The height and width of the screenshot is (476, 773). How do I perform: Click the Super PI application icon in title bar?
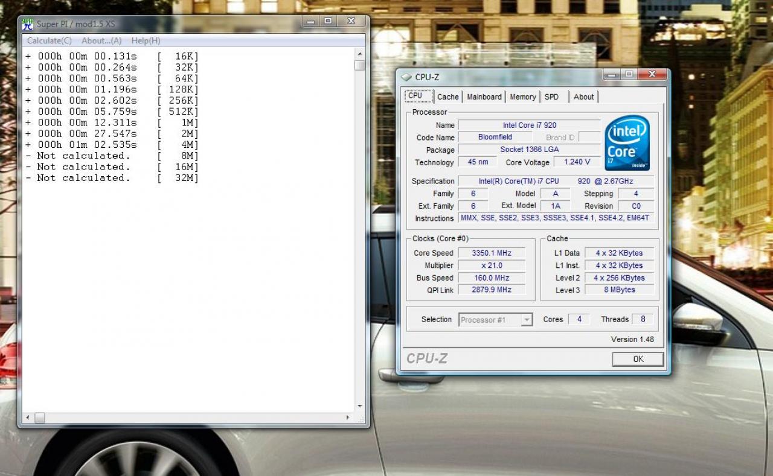click(x=27, y=24)
